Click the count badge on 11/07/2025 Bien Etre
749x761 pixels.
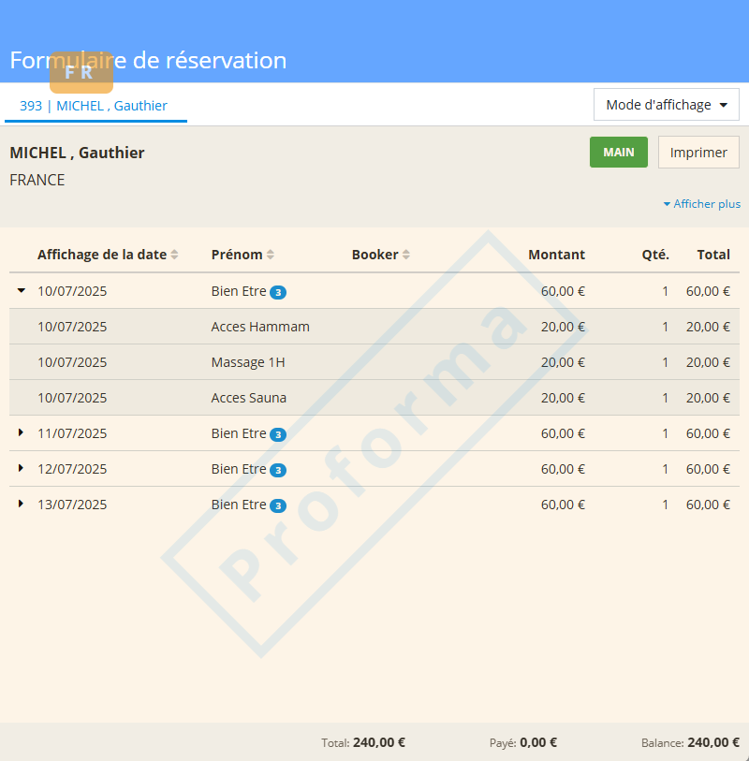[x=278, y=434]
